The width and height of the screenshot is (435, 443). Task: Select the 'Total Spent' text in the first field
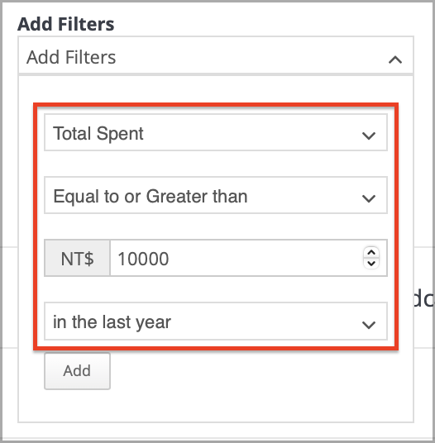(98, 133)
